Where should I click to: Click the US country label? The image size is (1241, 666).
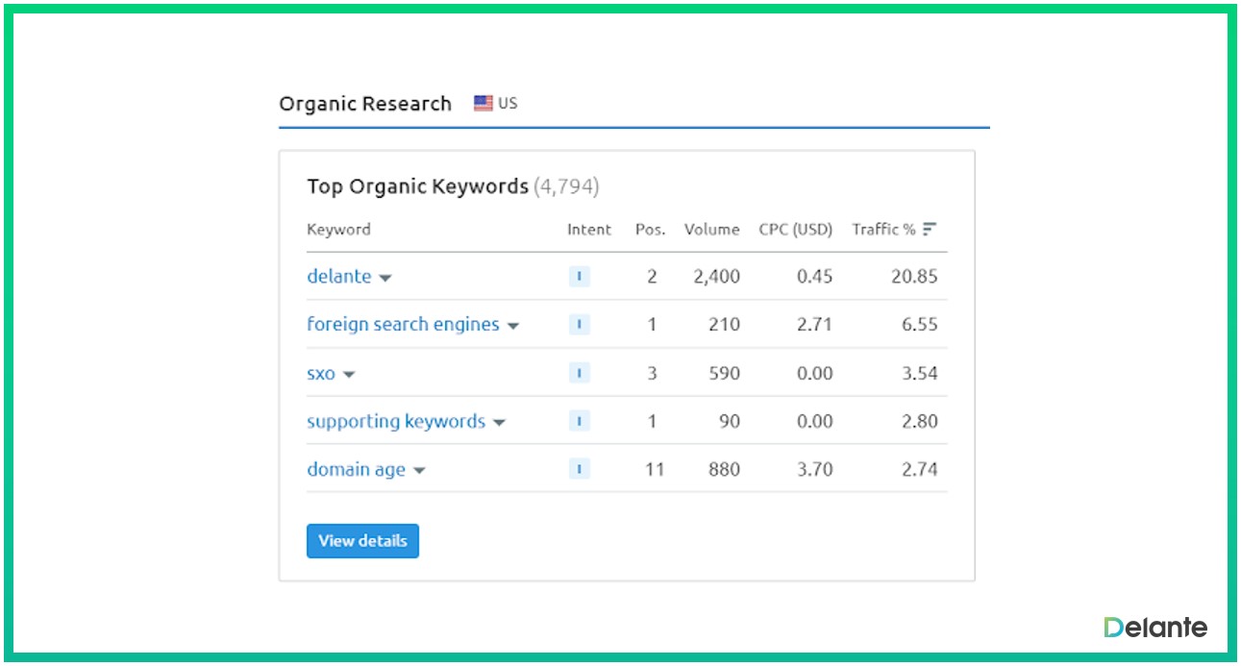tap(508, 103)
